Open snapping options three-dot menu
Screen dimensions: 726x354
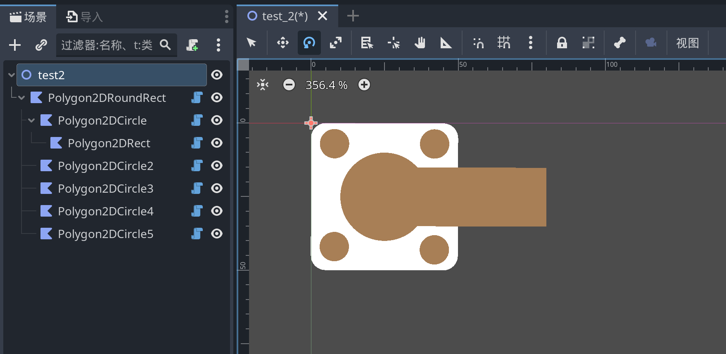point(531,42)
